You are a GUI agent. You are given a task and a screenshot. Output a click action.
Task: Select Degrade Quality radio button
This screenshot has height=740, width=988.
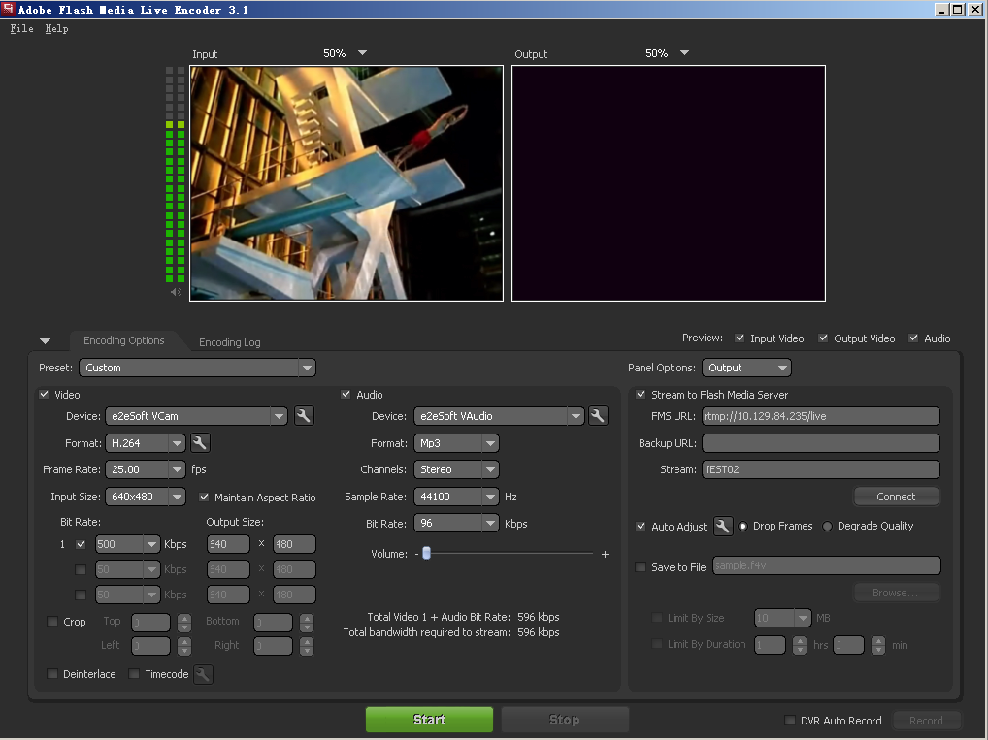click(x=827, y=526)
